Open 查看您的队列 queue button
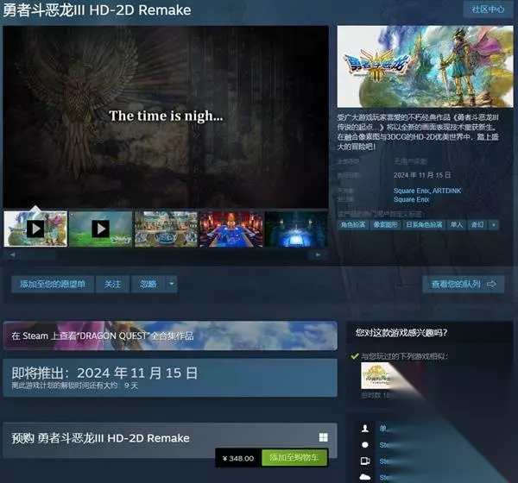The height and width of the screenshot is (483, 518). pos(463,284)
